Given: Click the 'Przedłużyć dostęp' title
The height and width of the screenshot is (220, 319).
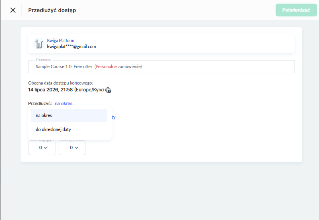Looking at the screenshot, I should (x=52, y=10).
